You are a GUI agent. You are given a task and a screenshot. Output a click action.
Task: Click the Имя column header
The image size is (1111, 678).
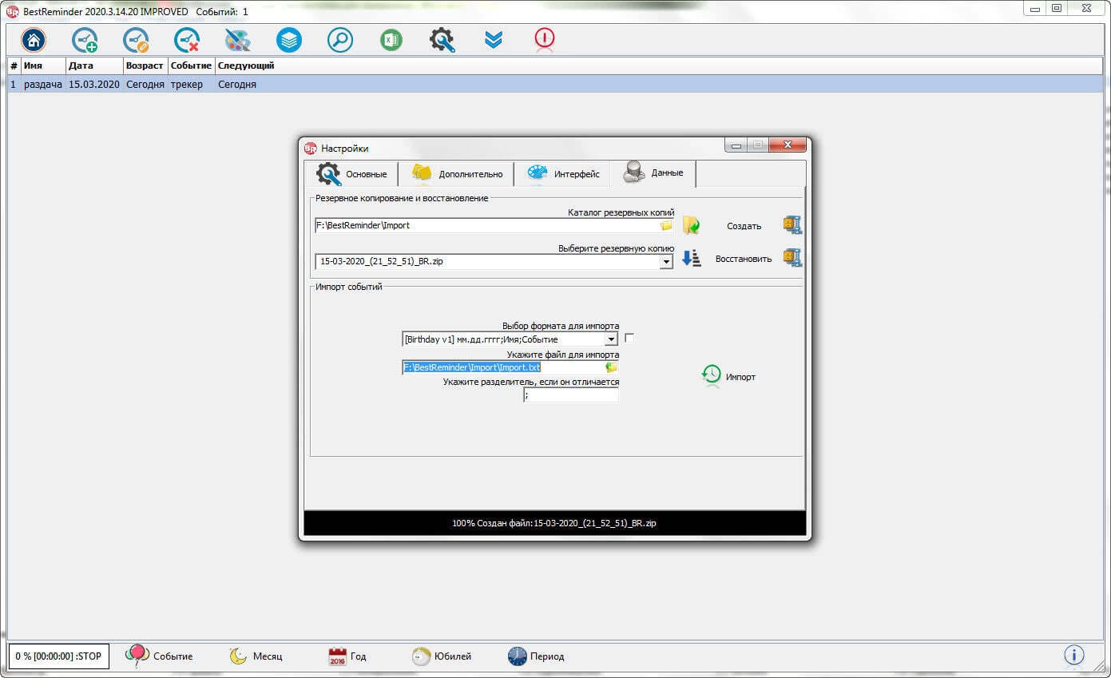(43, 65)
